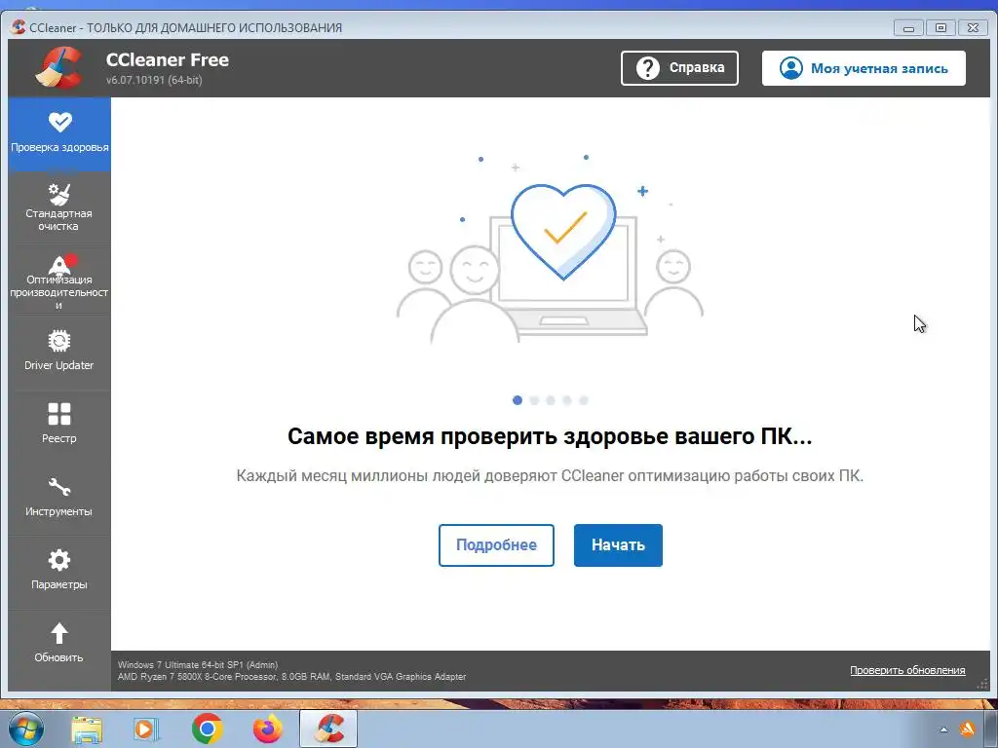
Task: Click the v6.07.10191 (64-bit) version text
Action: click(154, 80)
